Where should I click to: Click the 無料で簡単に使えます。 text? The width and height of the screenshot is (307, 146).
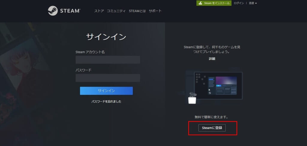pos(212,117)
